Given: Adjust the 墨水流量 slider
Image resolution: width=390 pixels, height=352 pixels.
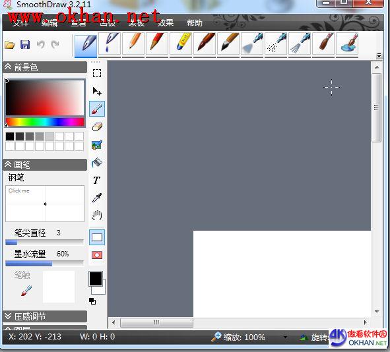Looking at the screenshot, I should click(x=44, y=263).
